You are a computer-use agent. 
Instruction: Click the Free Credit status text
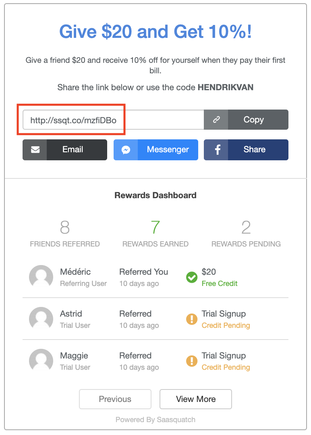click(x=220, y=284)
